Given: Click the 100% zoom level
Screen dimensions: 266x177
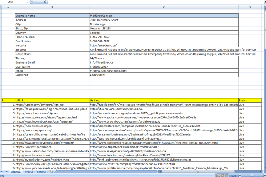Looking at the screenshot, I should tap(233, 176).
